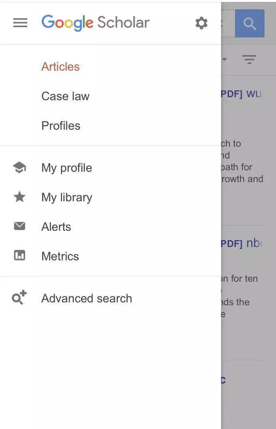276x429 pixels.
Task: Click the graduation cap profile icon
Action: pos(20,168)
